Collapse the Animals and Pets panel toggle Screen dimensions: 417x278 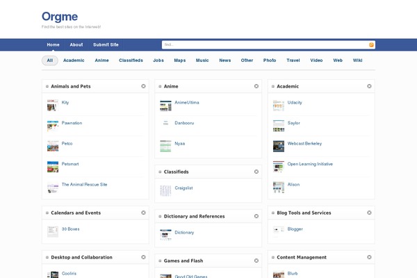[x=47, y=86]
